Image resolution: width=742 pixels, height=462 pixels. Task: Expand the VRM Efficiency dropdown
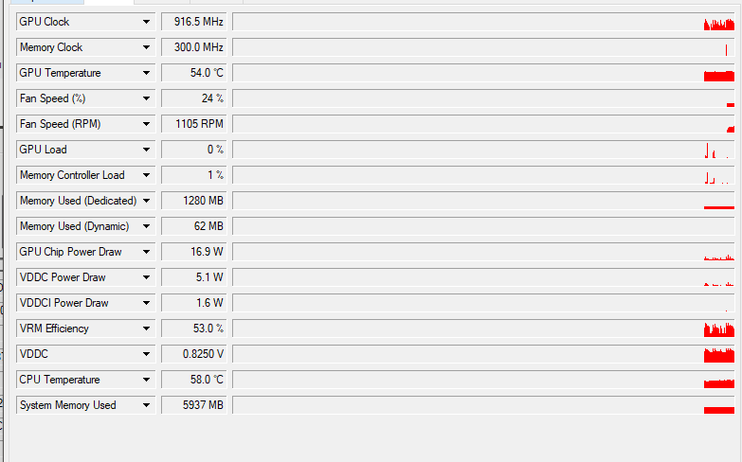pos(146,329)
